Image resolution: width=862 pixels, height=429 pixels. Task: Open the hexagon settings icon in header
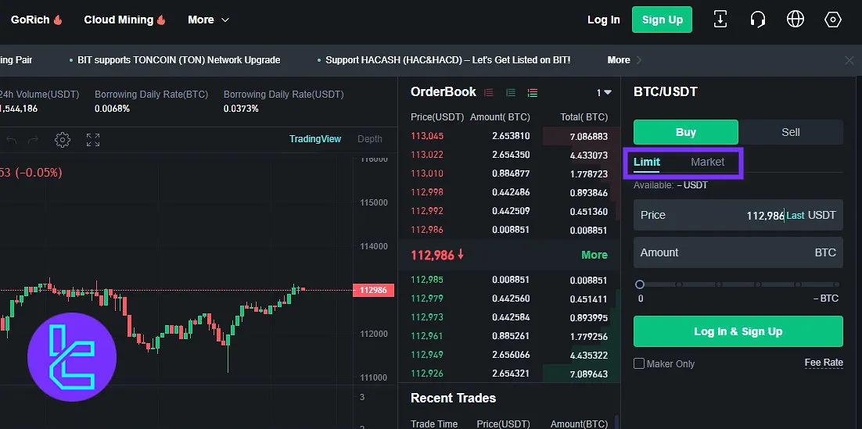(833, 20)
